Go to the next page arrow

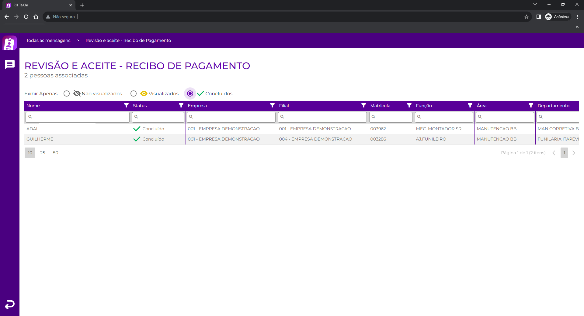coord(574,153)
